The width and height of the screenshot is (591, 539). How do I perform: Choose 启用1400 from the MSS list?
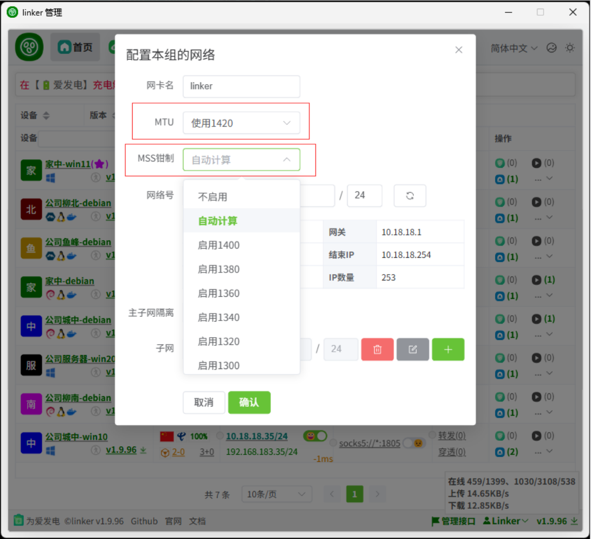coord(241,245)
